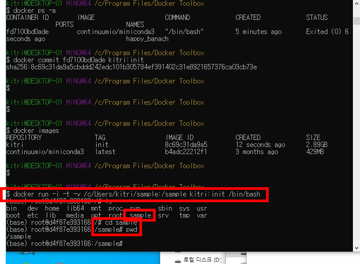
Task: Click the 'COMMAND' column header
Action: 177,18
